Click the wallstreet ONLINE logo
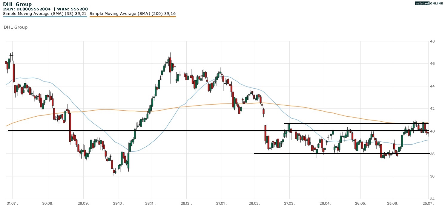This screenshot has height=205, width=445. 429,3
